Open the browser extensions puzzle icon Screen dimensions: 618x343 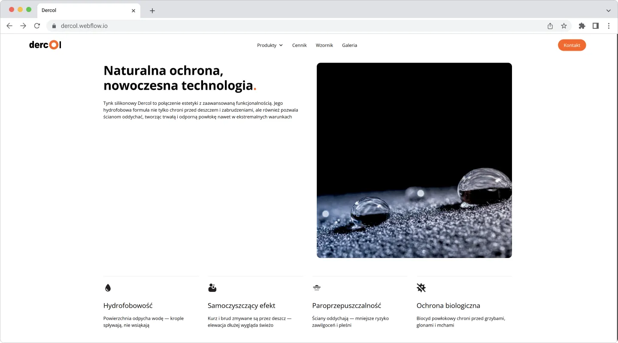582,26
